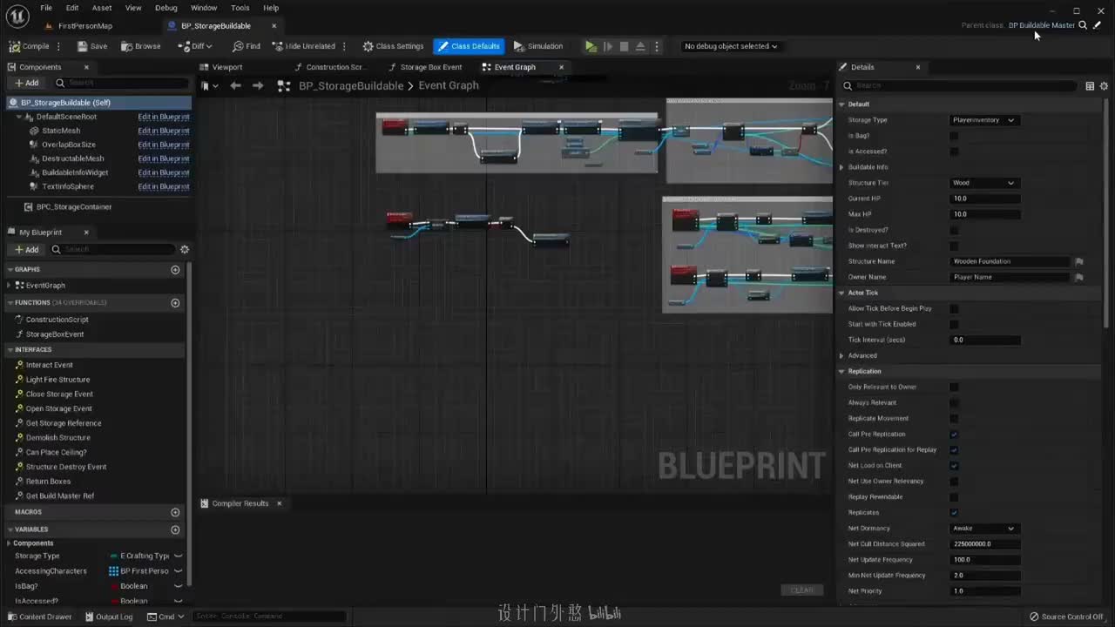Screen dimensions: 1115x627
Task: Open Structure Tier Wood dropdown
Action: coord(983,183)
